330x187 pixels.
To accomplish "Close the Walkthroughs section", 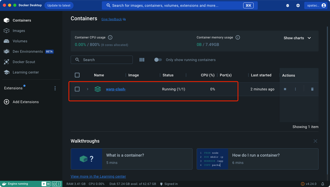I will click(315, 141).
